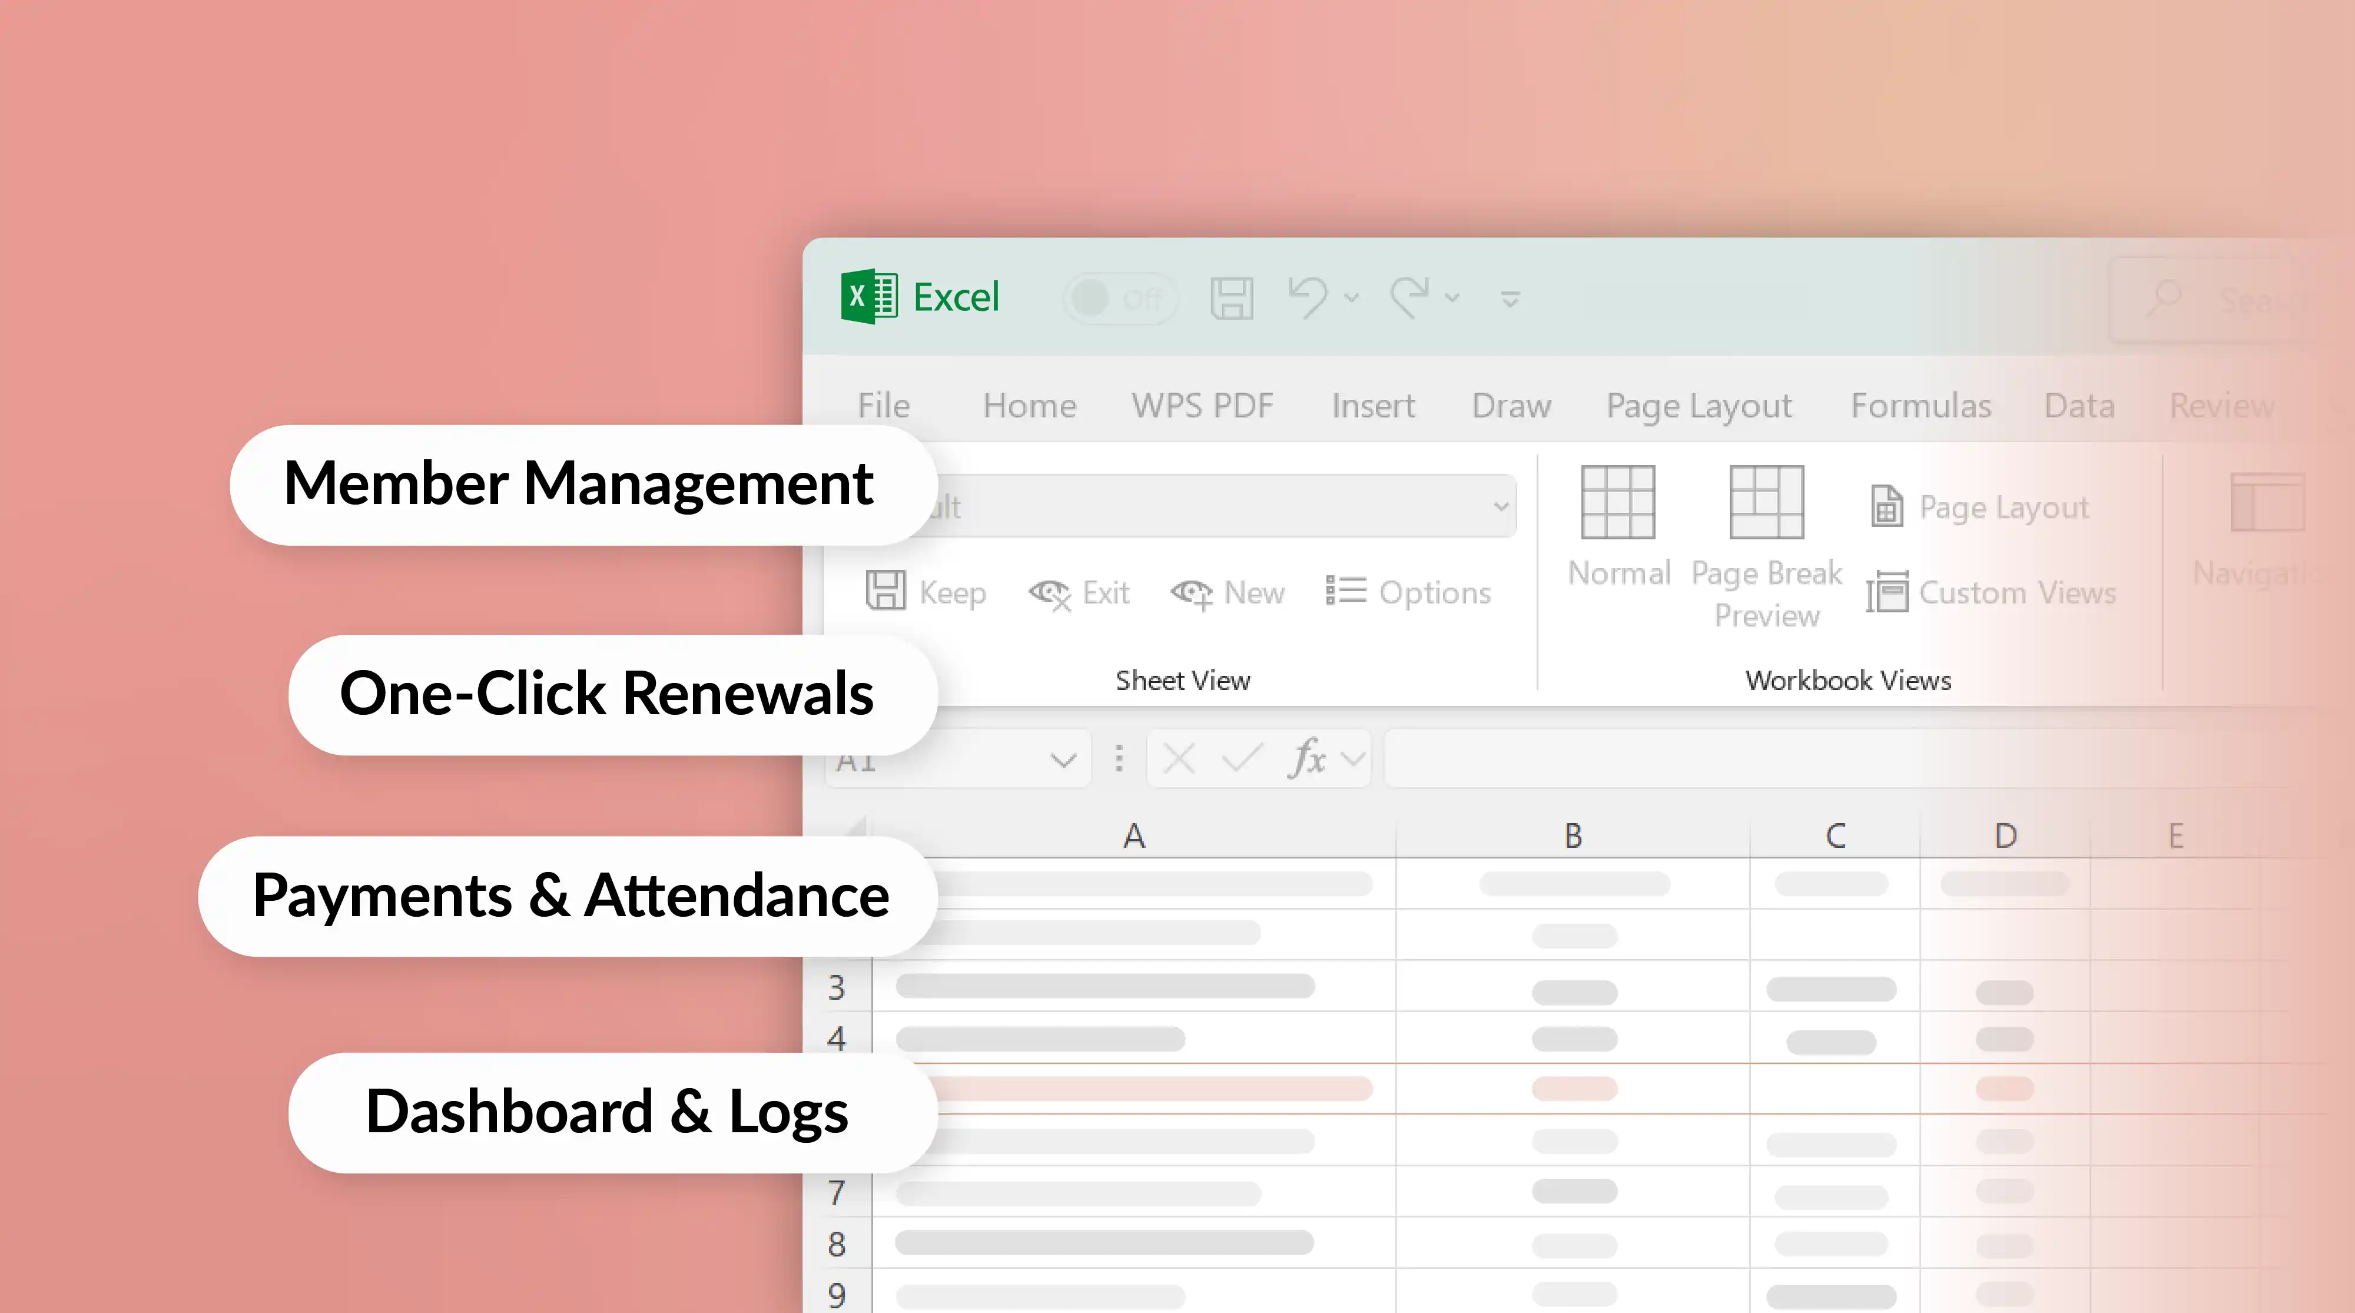Click the Undo arrow icon
Screen dimensions: 2355x1313
pos(1307,297)
